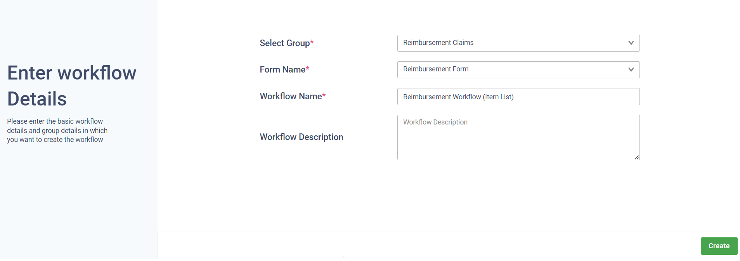Click the Workflow Description field label
740x261 pixels.
tap(302, 137)
